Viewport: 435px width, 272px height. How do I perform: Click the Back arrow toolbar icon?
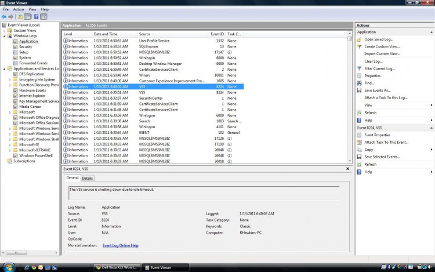(x=4, y=17)
